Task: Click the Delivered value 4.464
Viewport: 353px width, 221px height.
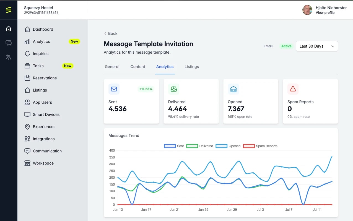Action: click(178, 109)
